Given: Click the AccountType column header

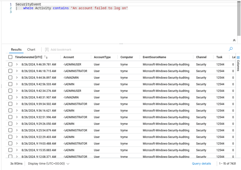Looking at the screenshot, I should coord(102,57).
